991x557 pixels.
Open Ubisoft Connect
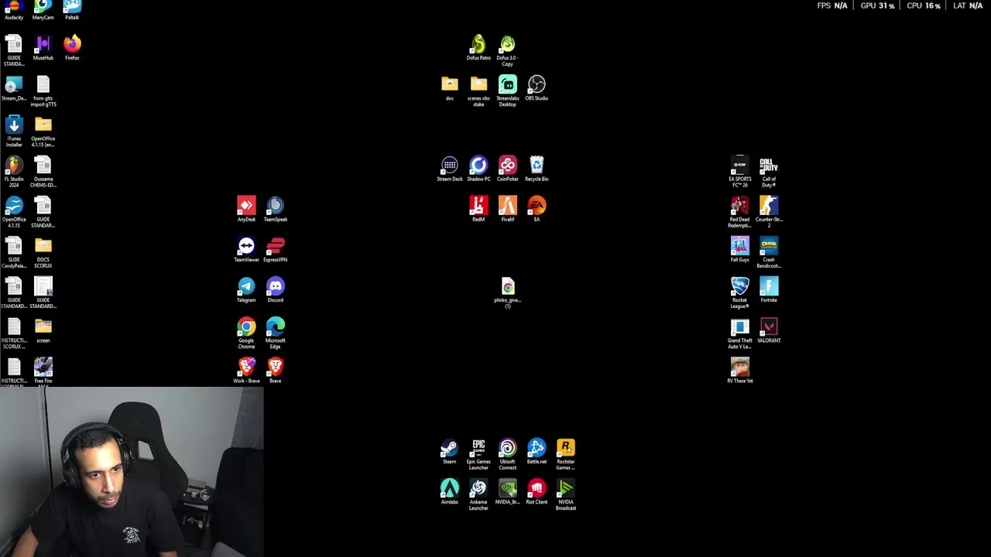coord(507,454)
